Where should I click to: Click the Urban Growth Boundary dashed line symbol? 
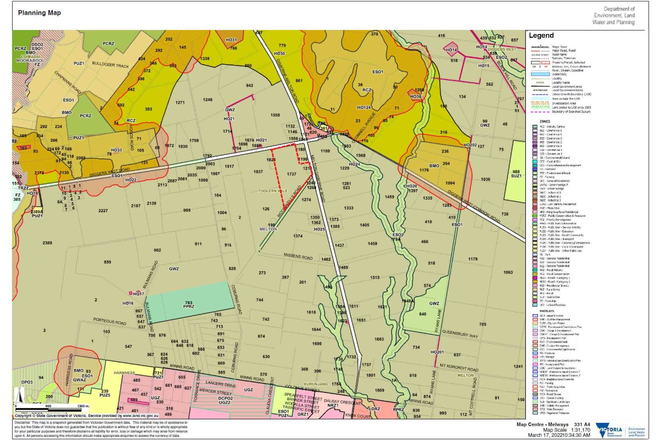540,95
